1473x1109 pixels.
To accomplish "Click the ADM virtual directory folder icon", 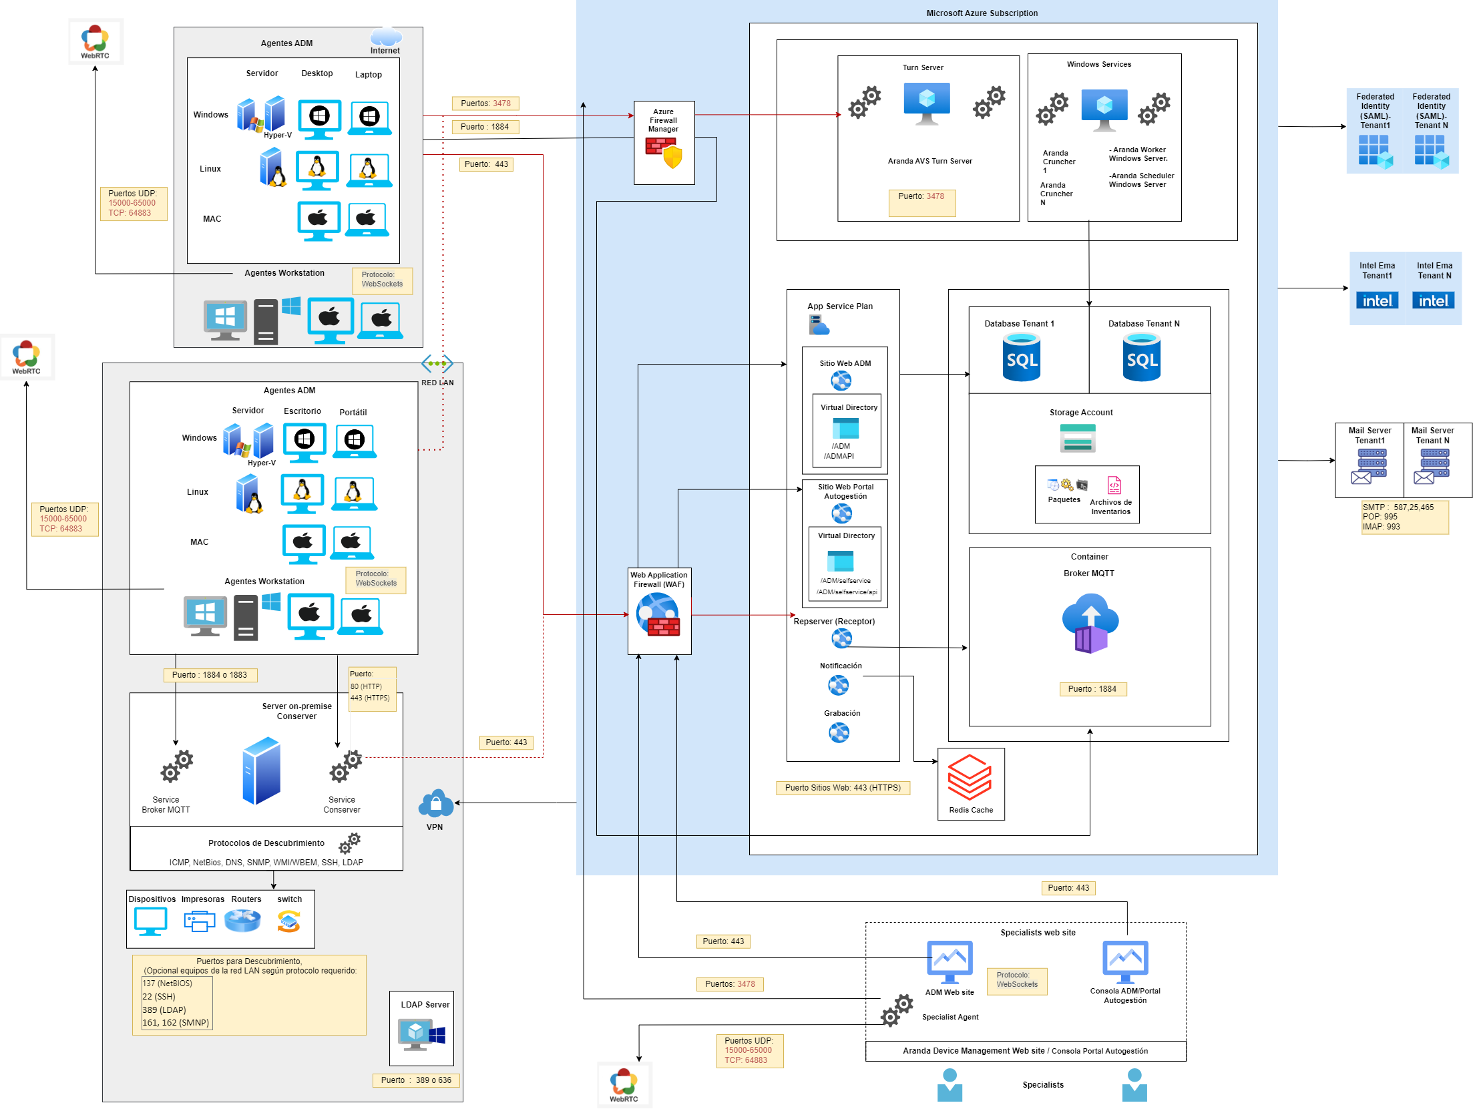I will tap(845, 428).
